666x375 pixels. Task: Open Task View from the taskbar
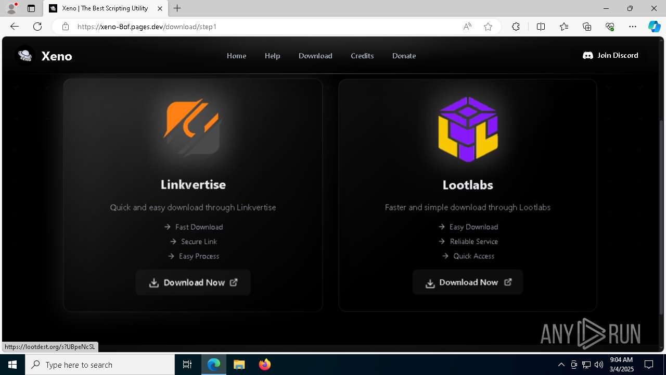[187, 365]
